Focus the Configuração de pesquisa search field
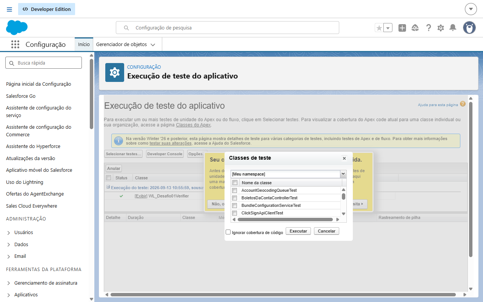Screen dimensions: 483x302 pyautogui.click(x=227, y=28)
